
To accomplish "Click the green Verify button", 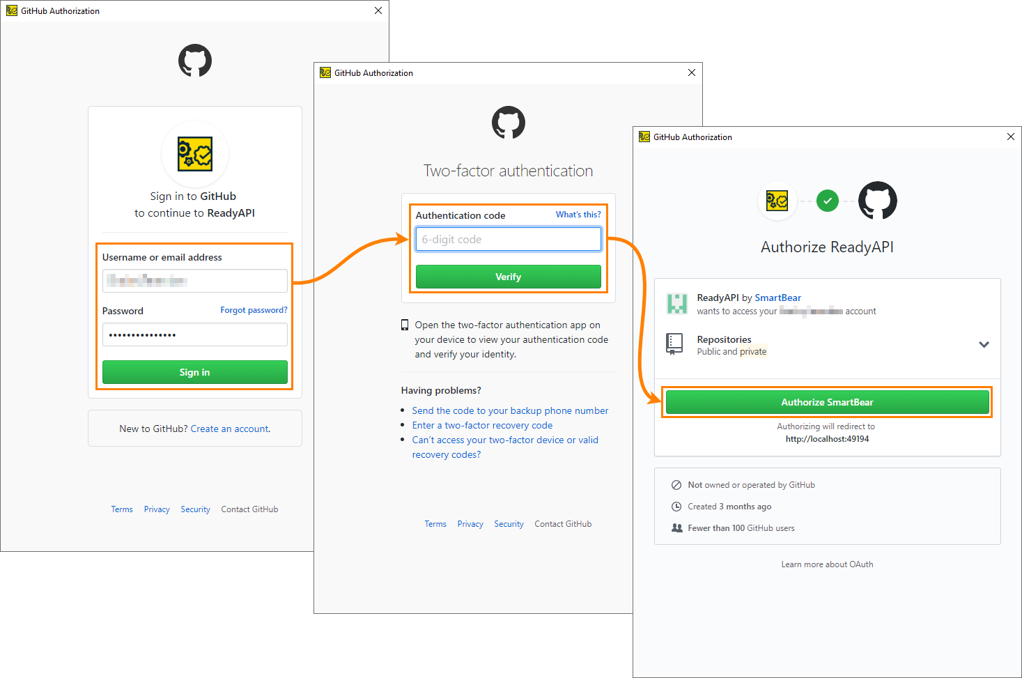I will click(x=509, y=277).
